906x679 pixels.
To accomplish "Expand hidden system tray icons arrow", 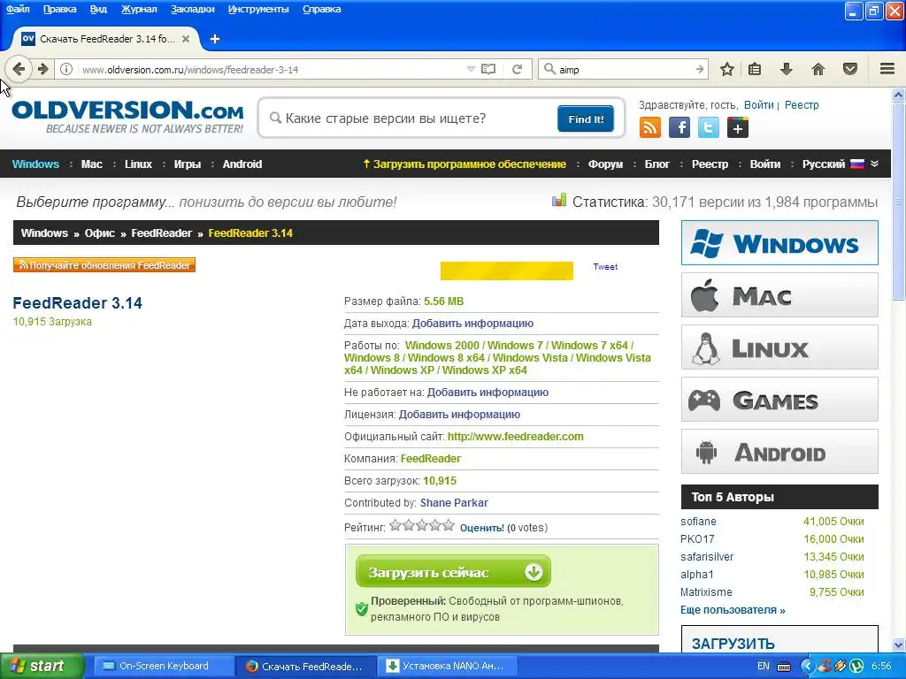I will 807,667.
